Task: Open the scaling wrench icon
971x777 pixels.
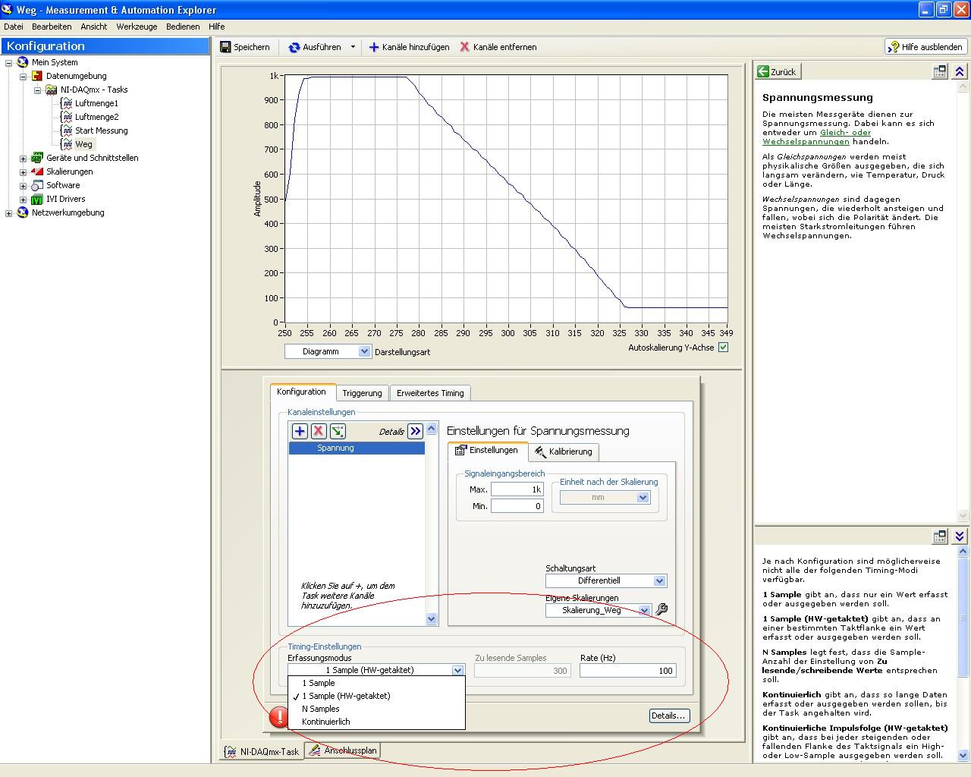Action: tap(661, 609)
